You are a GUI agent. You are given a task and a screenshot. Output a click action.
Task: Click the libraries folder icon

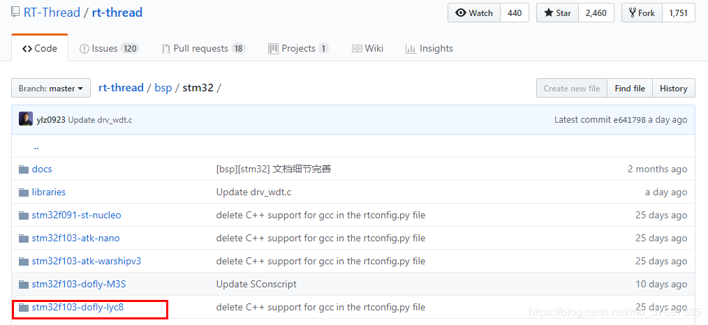[24, 192]
